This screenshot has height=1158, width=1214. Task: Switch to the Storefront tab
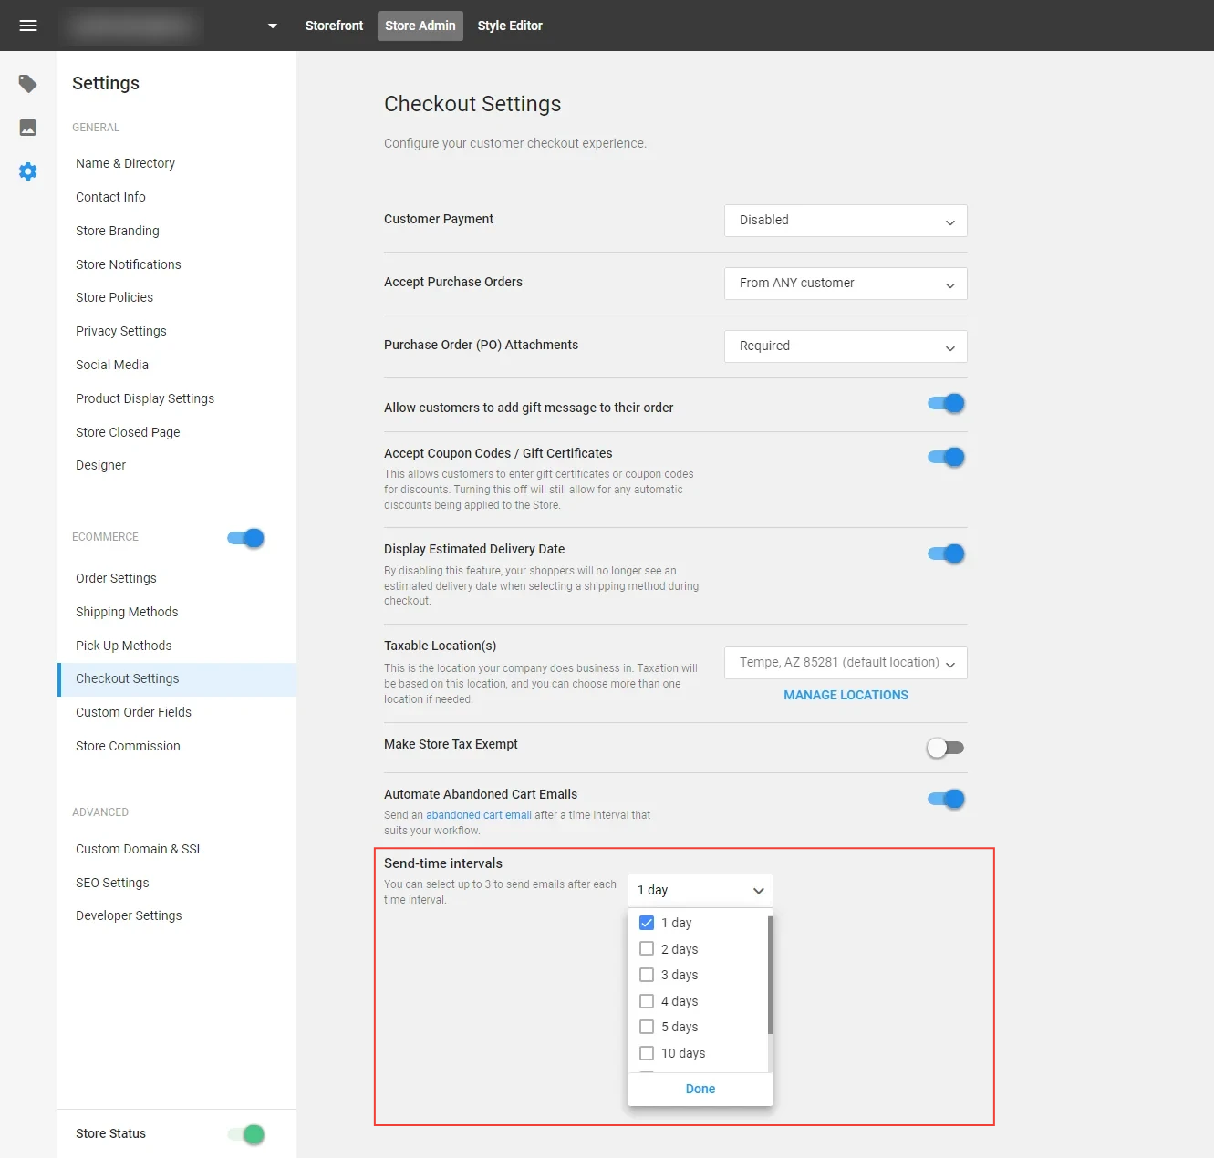click(334, 26)
